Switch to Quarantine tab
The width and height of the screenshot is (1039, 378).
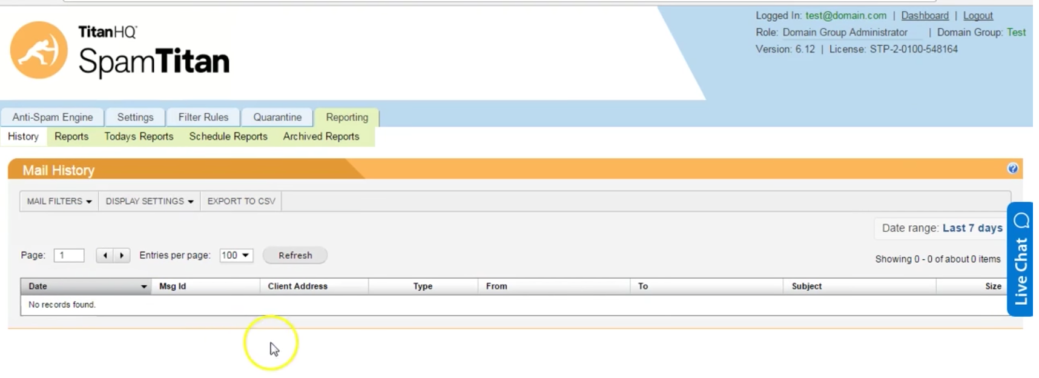(277, 118)
